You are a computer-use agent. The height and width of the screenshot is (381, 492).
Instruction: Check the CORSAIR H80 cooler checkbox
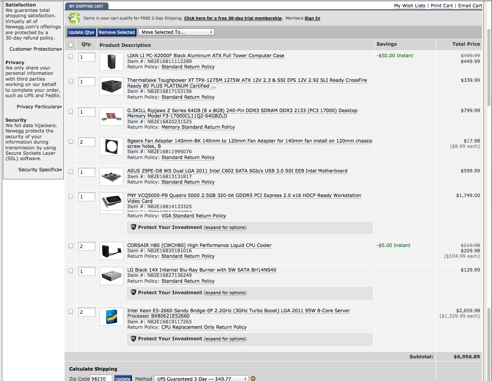click(71, 246)
